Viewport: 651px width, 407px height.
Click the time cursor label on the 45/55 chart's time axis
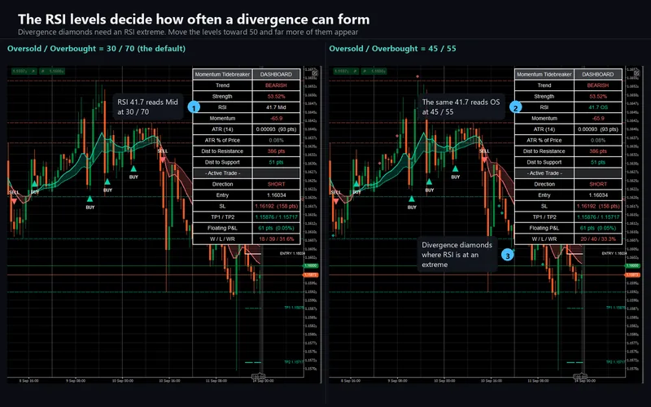pyautogui.click(x=580, y=377)
